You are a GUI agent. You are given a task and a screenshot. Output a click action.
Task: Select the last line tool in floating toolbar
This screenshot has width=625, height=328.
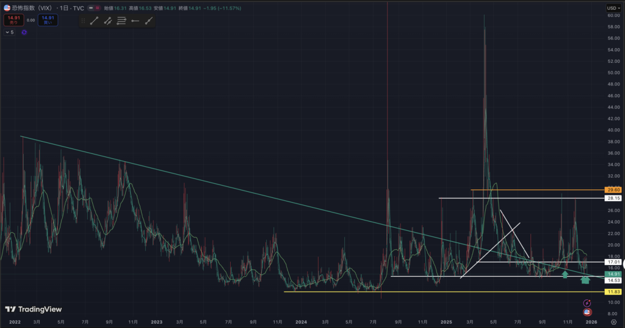(x=149, y=21)
